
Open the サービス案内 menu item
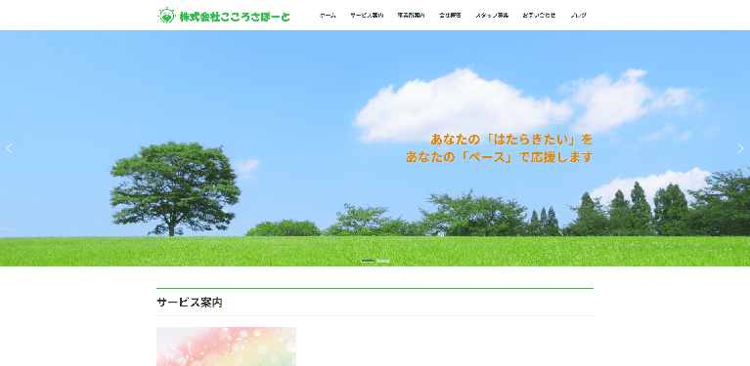tap(367, 16)
